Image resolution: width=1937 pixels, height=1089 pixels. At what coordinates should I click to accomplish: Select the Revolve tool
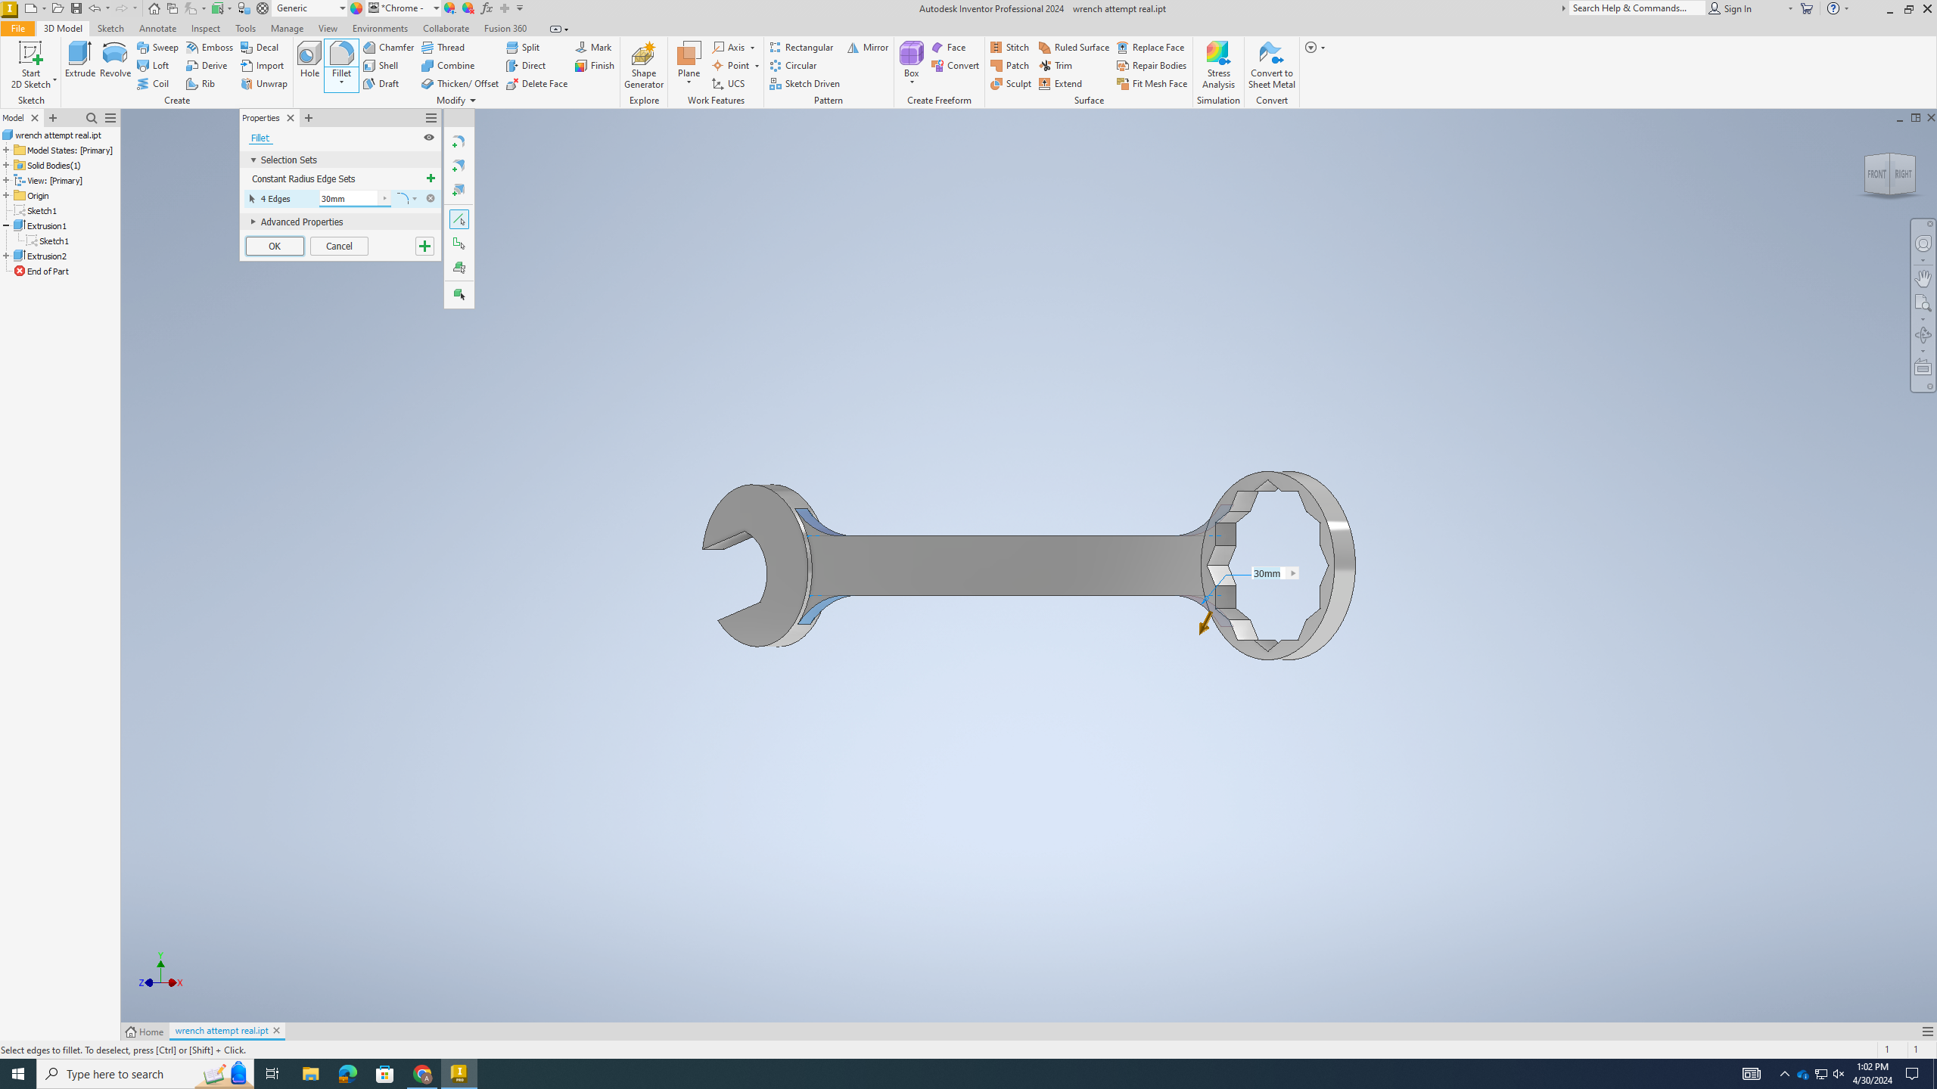(x=115, y=60)
